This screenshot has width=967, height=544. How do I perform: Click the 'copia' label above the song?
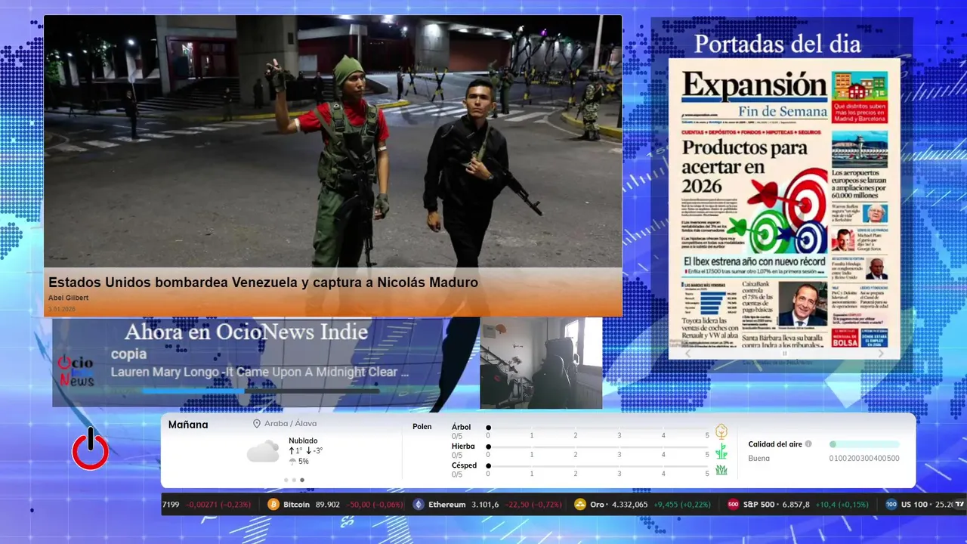[128, 354]
